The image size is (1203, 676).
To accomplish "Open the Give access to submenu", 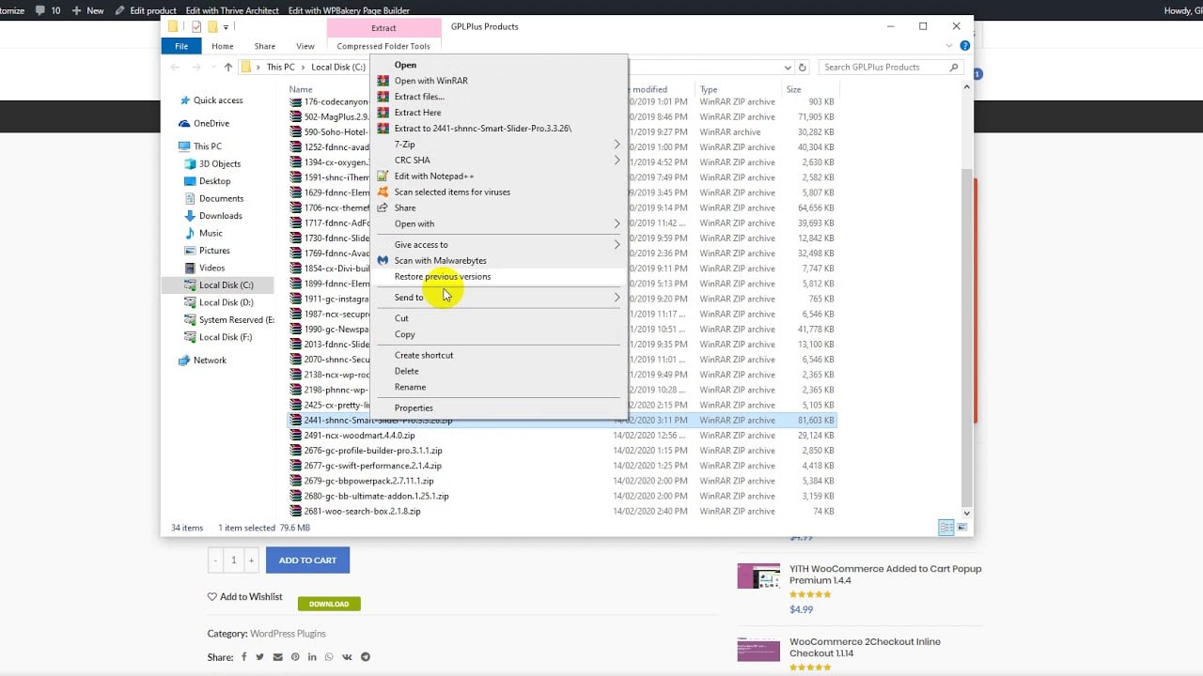I will pyautogui.click(x=499, y=244).
